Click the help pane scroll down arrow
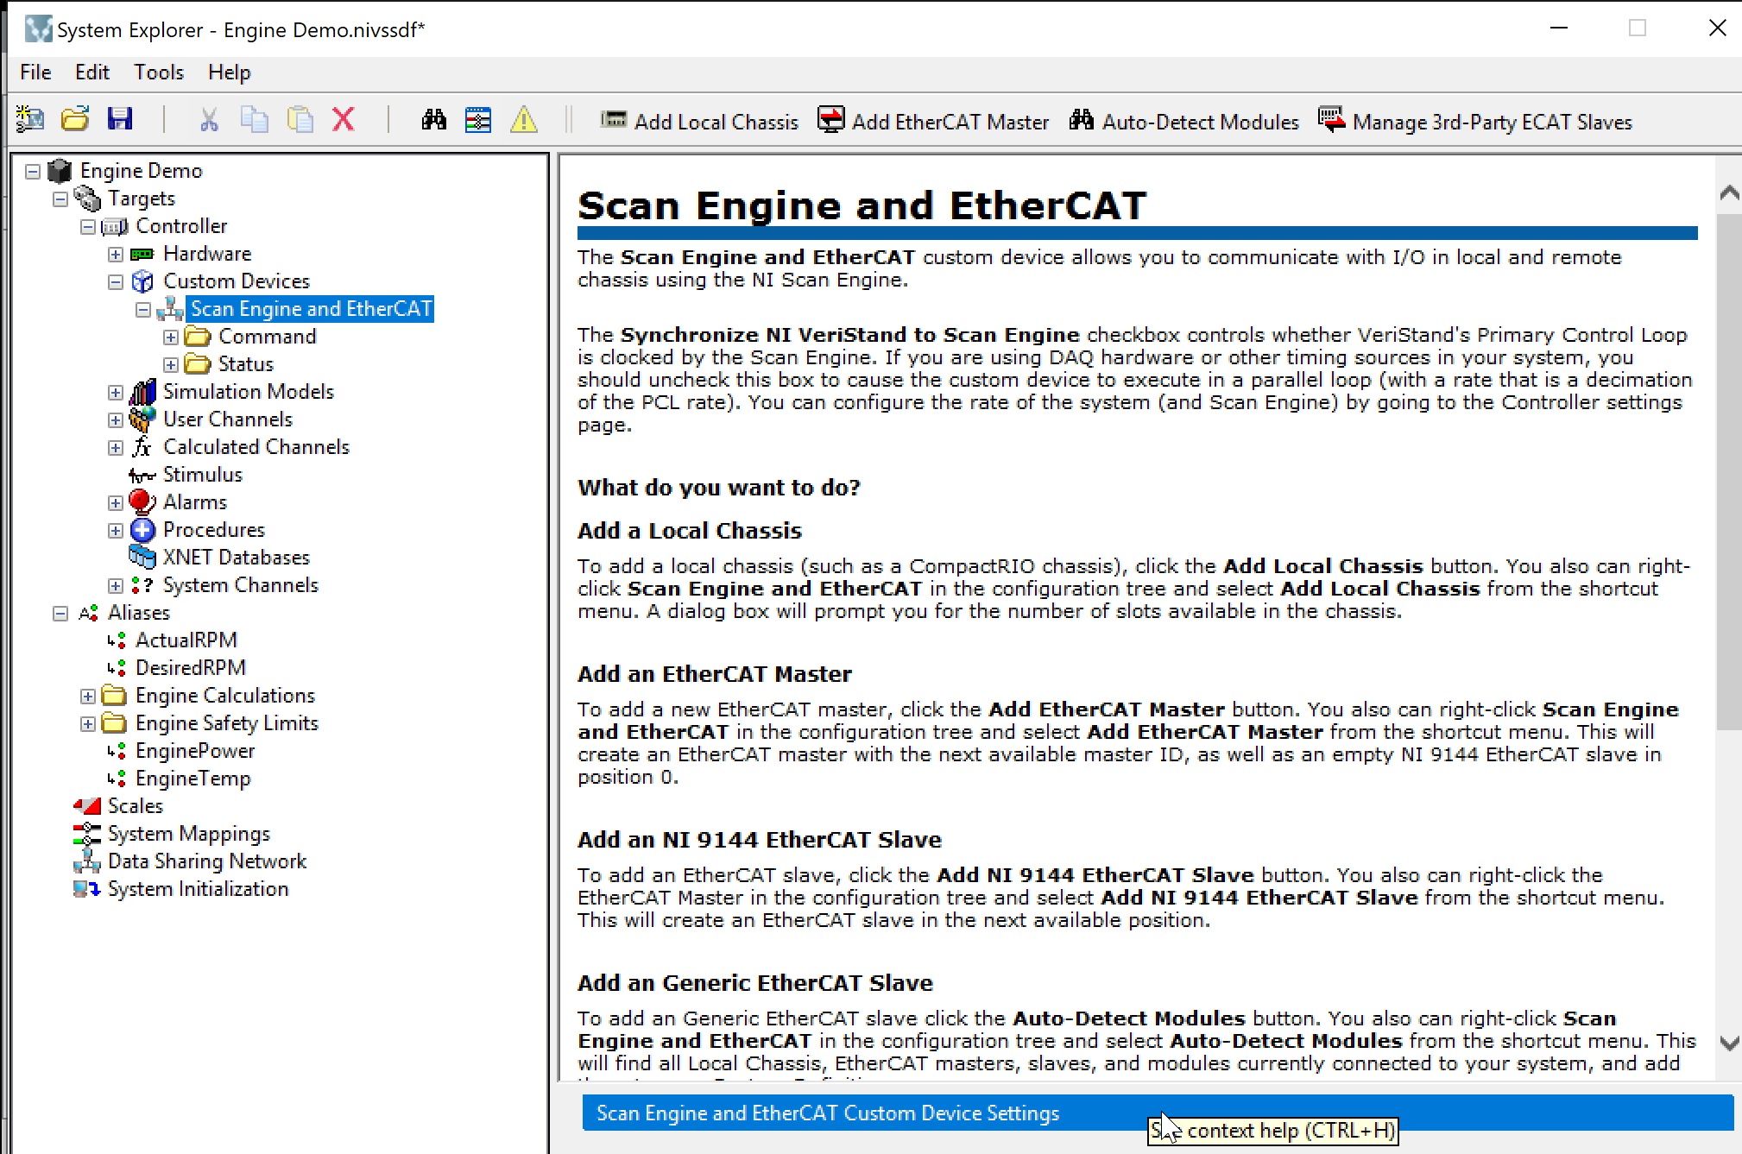The height and width of the screenshot is (1154, 1742). [1729, 1043]
